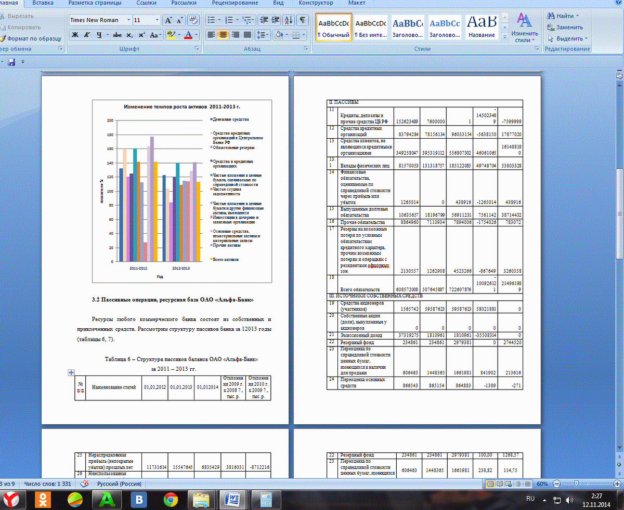This screenshot has height=510, width=624.
Task: Toggle italic formatting (К)
Action: 87,35
